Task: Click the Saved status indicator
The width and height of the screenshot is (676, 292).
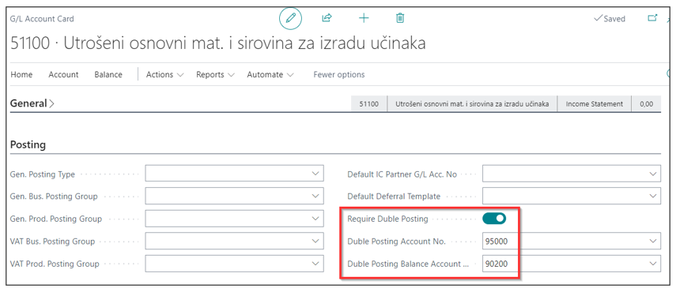Action: (x=609, y=18)
